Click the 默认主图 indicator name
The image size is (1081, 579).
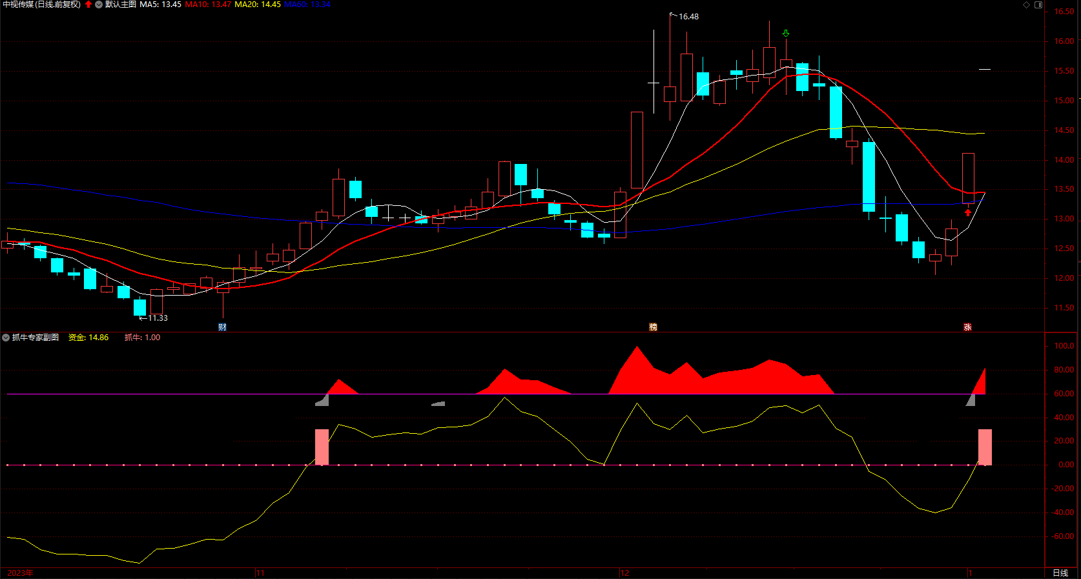(121, 5)
